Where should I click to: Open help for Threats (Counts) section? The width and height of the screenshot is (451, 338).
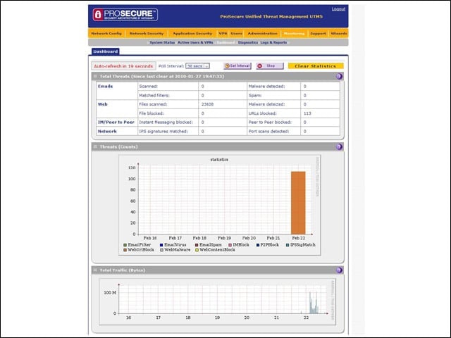(339, 147)
